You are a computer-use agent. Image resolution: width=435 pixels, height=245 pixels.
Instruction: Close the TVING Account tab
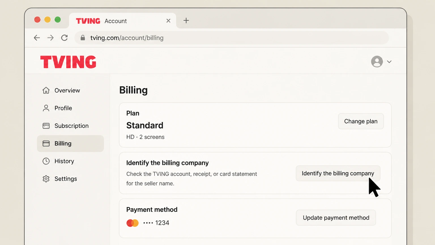[x=169, y=21]
